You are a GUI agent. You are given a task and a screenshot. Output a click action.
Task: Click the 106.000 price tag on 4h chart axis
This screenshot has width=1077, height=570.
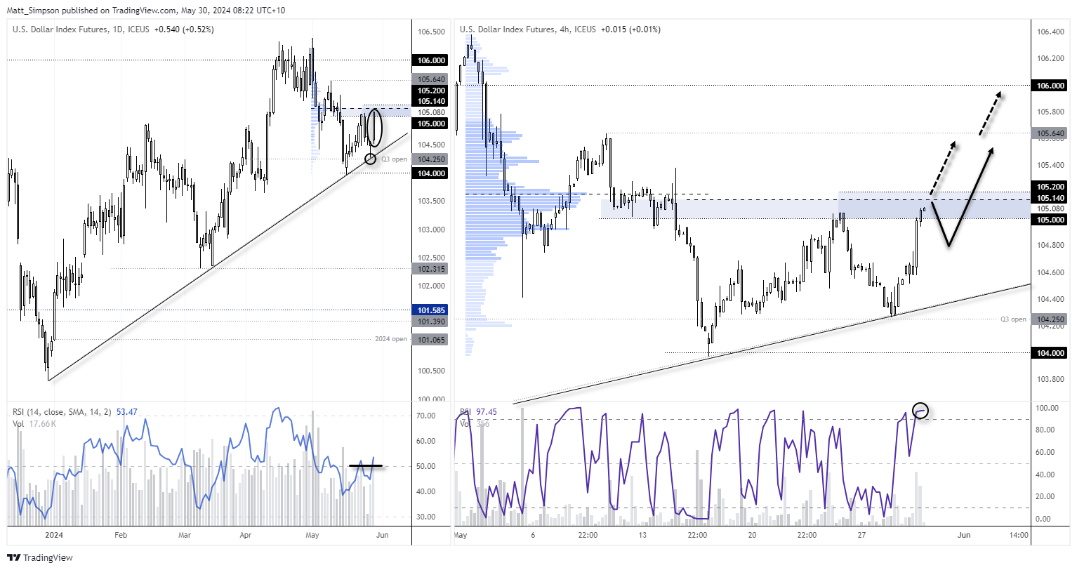click(x=1050, y=86)
